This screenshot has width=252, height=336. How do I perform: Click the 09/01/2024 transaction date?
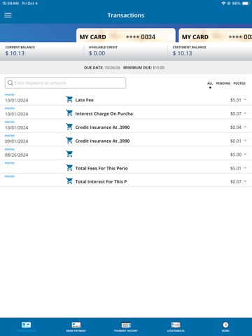(16, 141)
